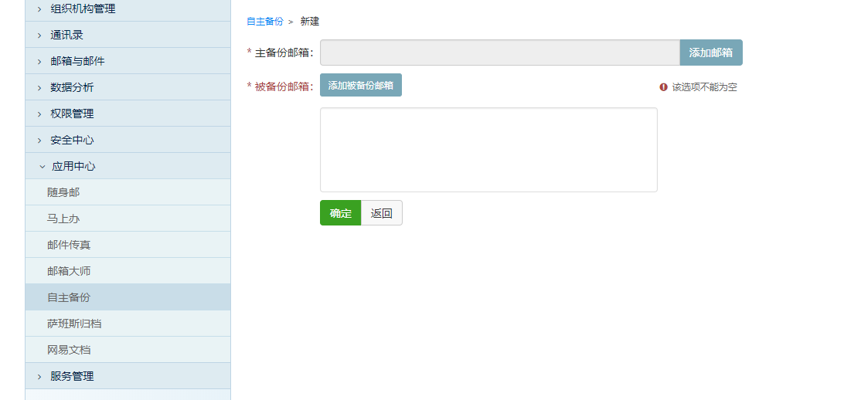Expand the 权限管理 sidebar section

click(72, 114)
